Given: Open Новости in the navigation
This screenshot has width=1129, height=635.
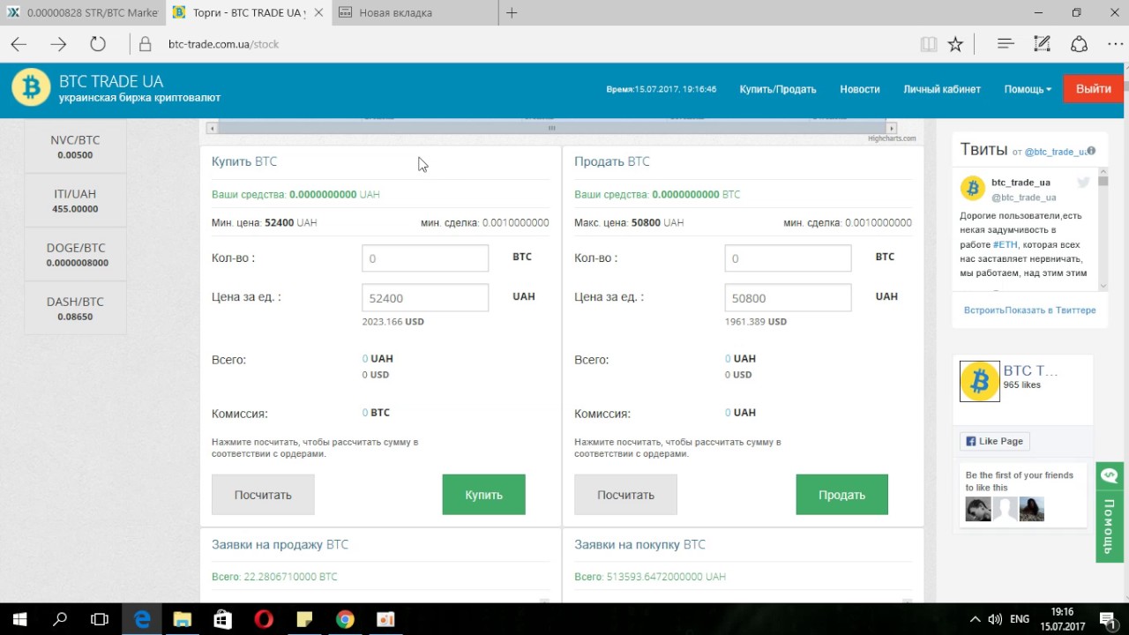Looking at the screenshot, I should click(x=860, y=89).
